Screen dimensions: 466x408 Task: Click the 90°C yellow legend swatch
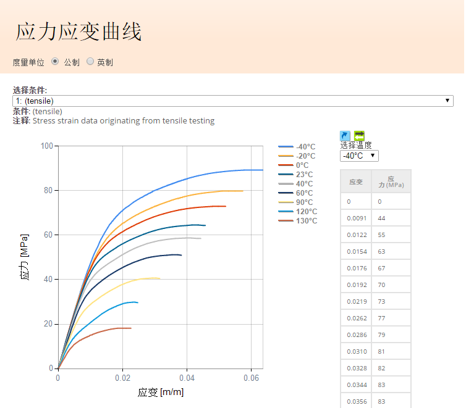[286, 202]
